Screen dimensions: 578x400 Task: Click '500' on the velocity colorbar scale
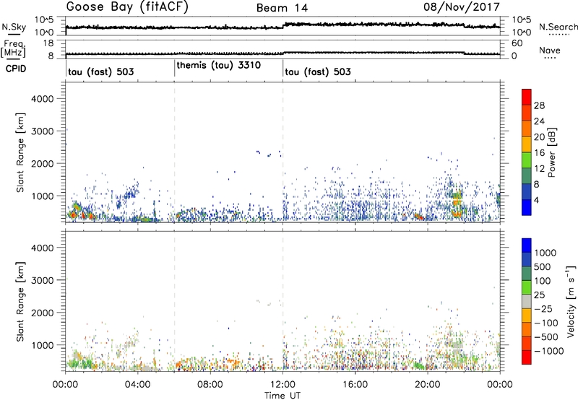tap(543, 267)
